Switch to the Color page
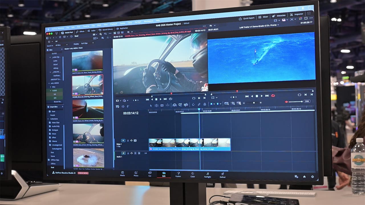Screen dimensions: 365x205 point(193,175)
